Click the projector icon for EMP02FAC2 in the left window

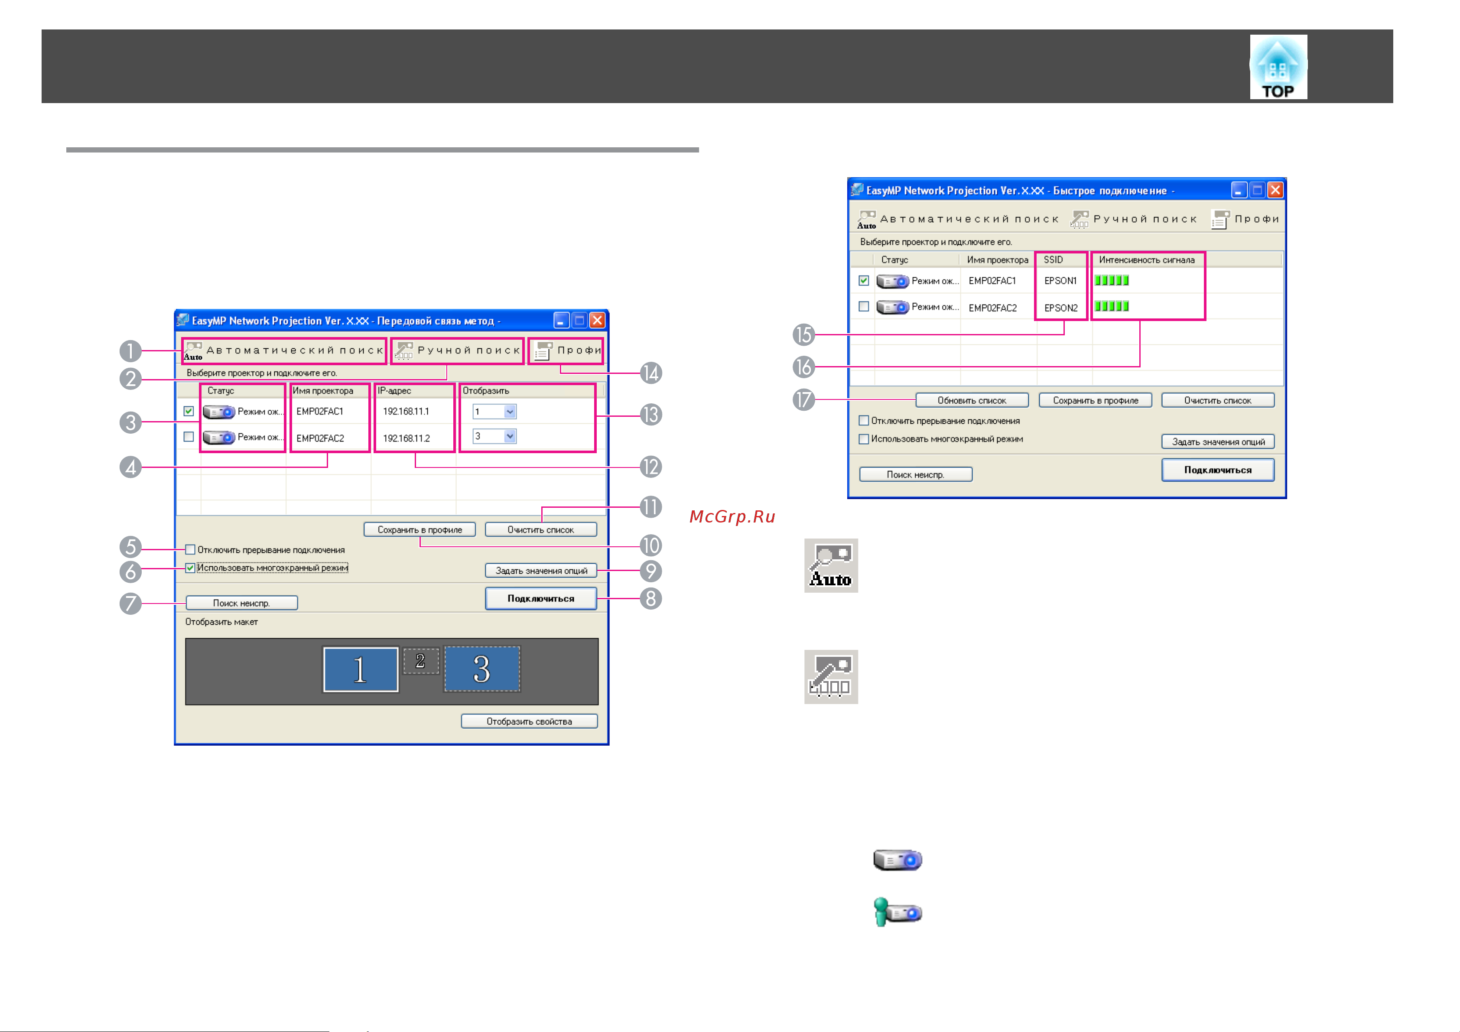point(219,438)
